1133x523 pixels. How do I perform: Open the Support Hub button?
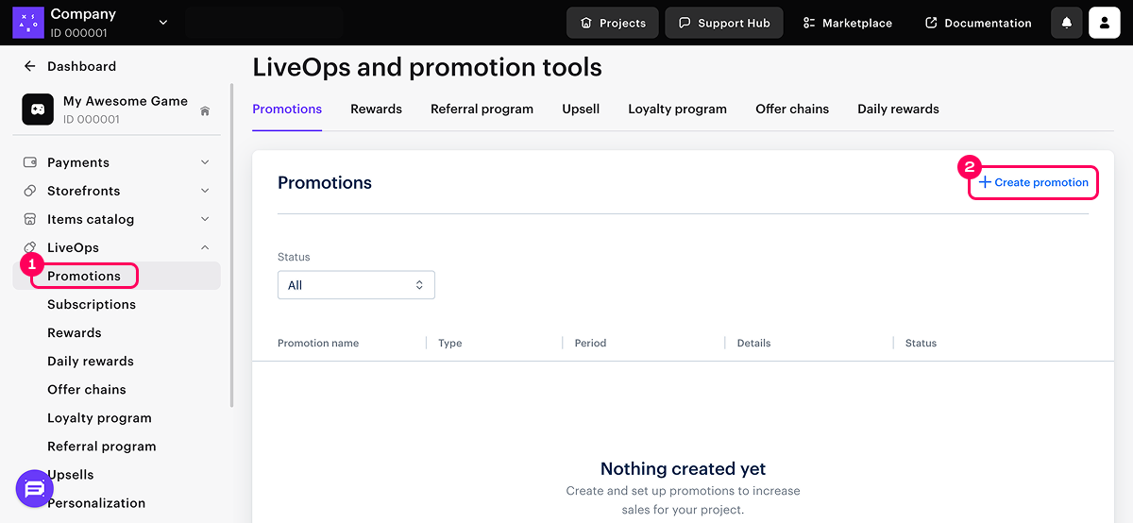[723, 23]
